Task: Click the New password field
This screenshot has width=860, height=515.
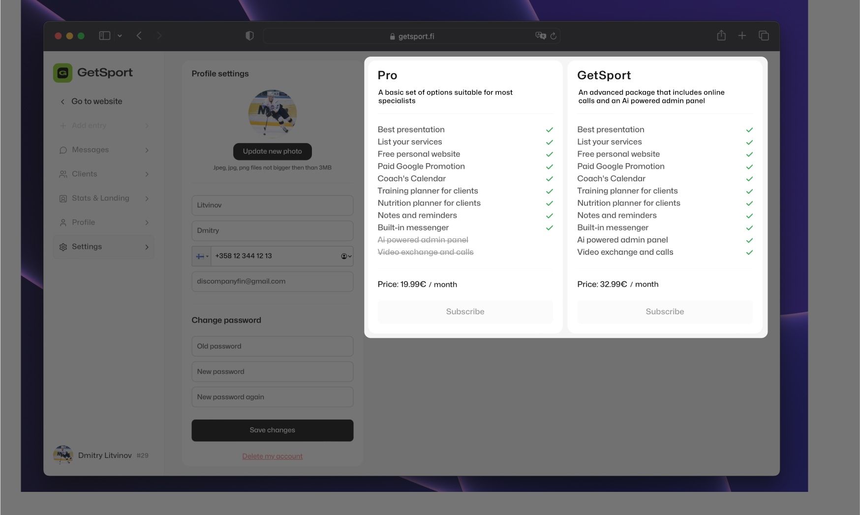Action: point(273,372)
